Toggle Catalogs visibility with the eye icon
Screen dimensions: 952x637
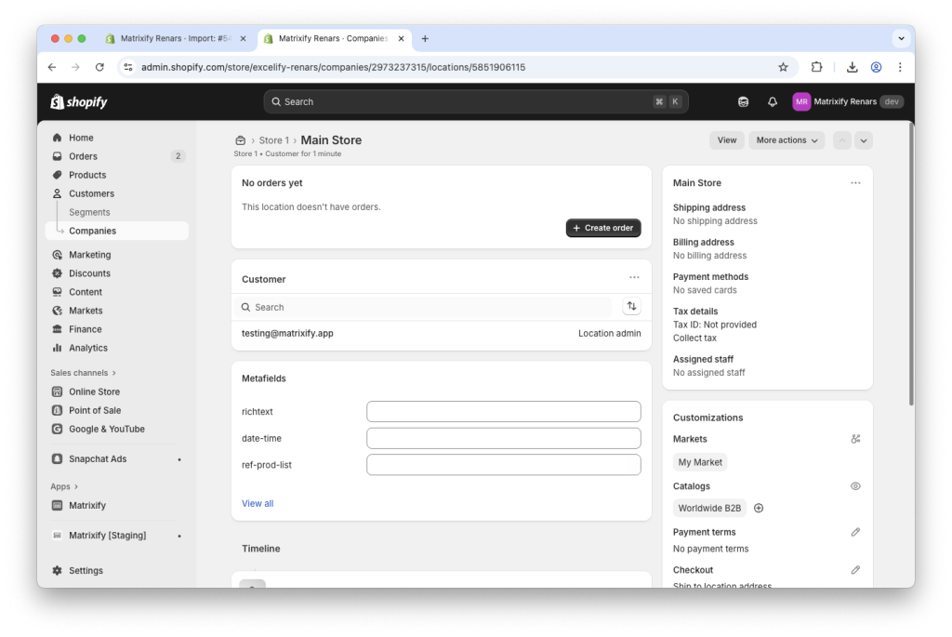pos(855,485)
